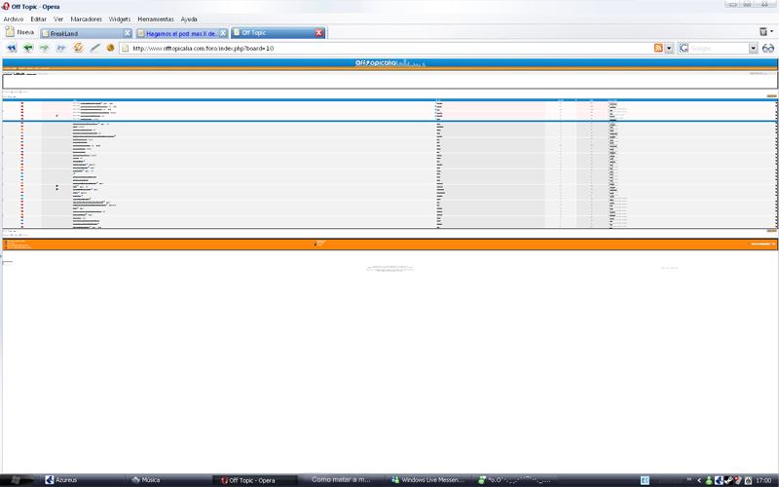Click the orange Home icon beside the address bar

(111, 48)
